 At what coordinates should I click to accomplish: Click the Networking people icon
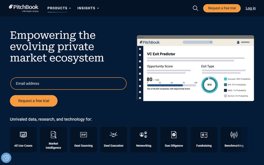coord(143,135)
